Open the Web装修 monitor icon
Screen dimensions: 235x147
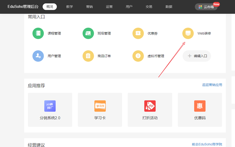point(188,33)
